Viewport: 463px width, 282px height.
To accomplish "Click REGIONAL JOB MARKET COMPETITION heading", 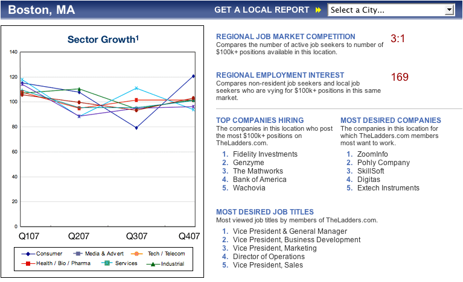I will [286, 37].
